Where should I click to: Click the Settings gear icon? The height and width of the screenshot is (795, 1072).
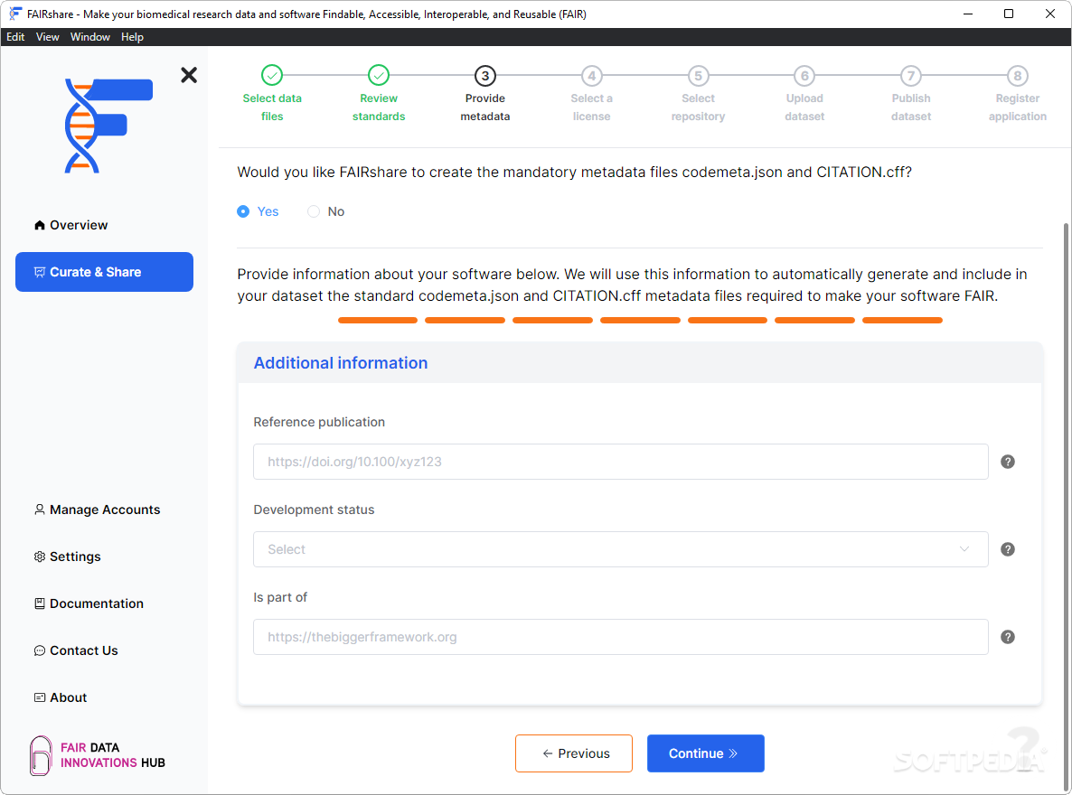pyautogui.click(x=40, y=556)
